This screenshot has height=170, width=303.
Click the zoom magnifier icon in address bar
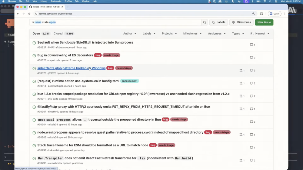[253, 14]
